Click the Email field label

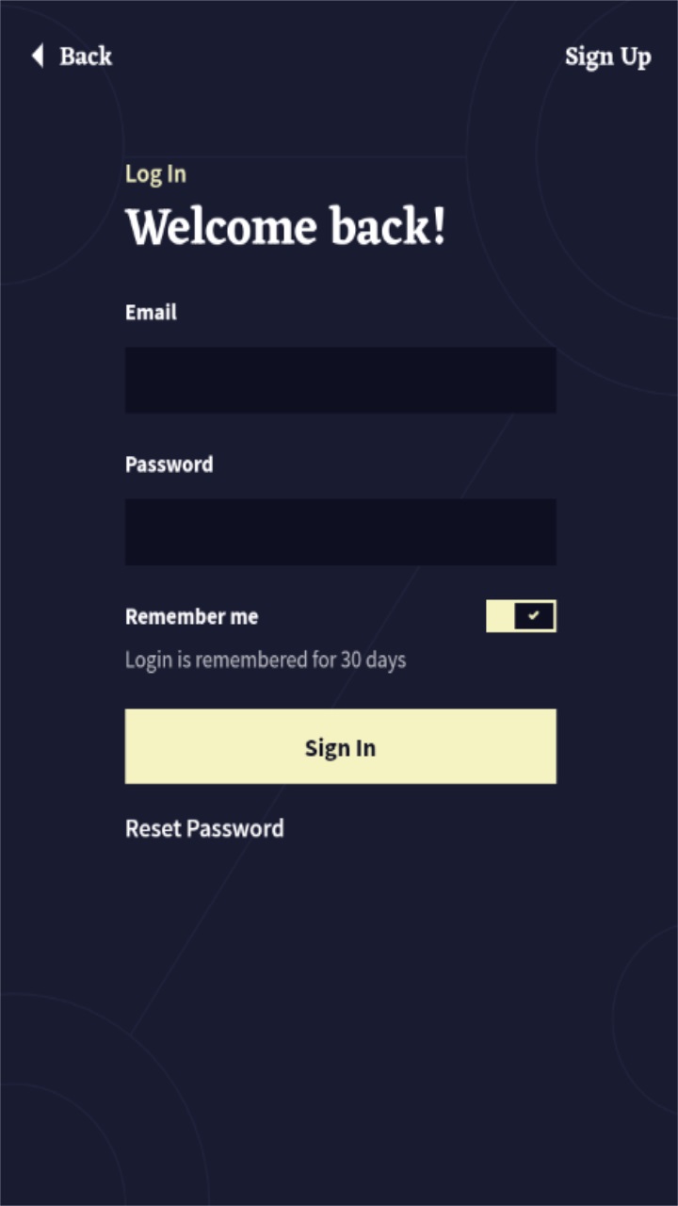(x=151, y=312)
